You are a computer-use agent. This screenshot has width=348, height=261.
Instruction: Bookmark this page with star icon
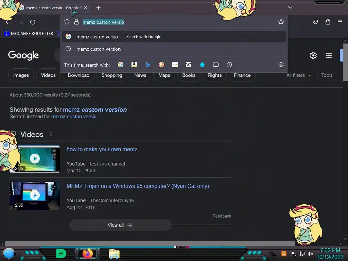pos(281,22)
